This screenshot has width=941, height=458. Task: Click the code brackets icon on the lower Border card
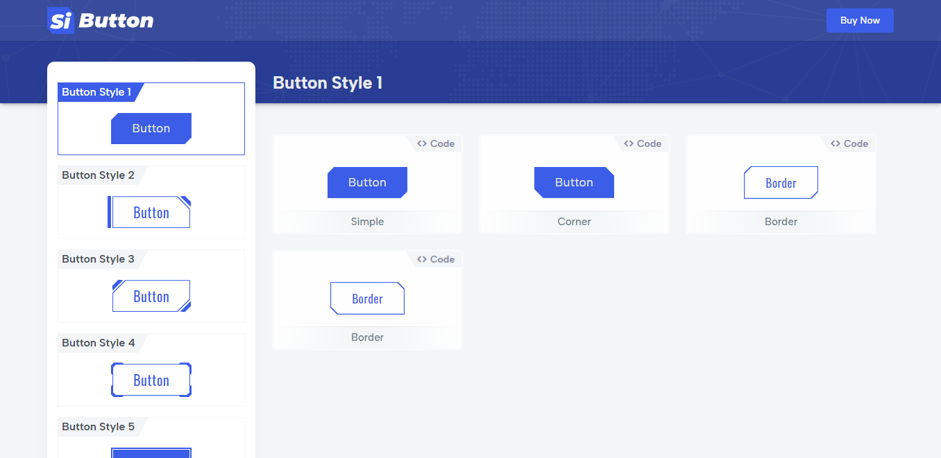pyautogui.click(x=421, y=259)
